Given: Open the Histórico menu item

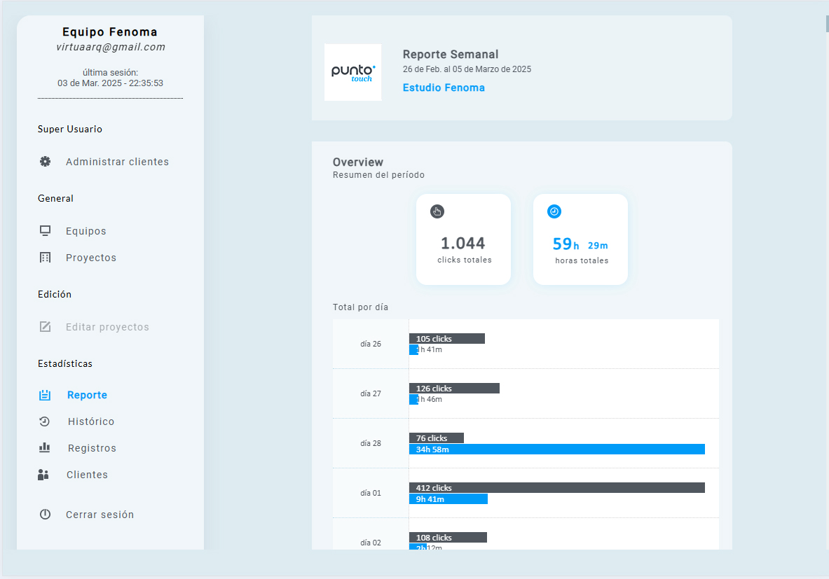Looking at the screenshot, I should 91,421.
